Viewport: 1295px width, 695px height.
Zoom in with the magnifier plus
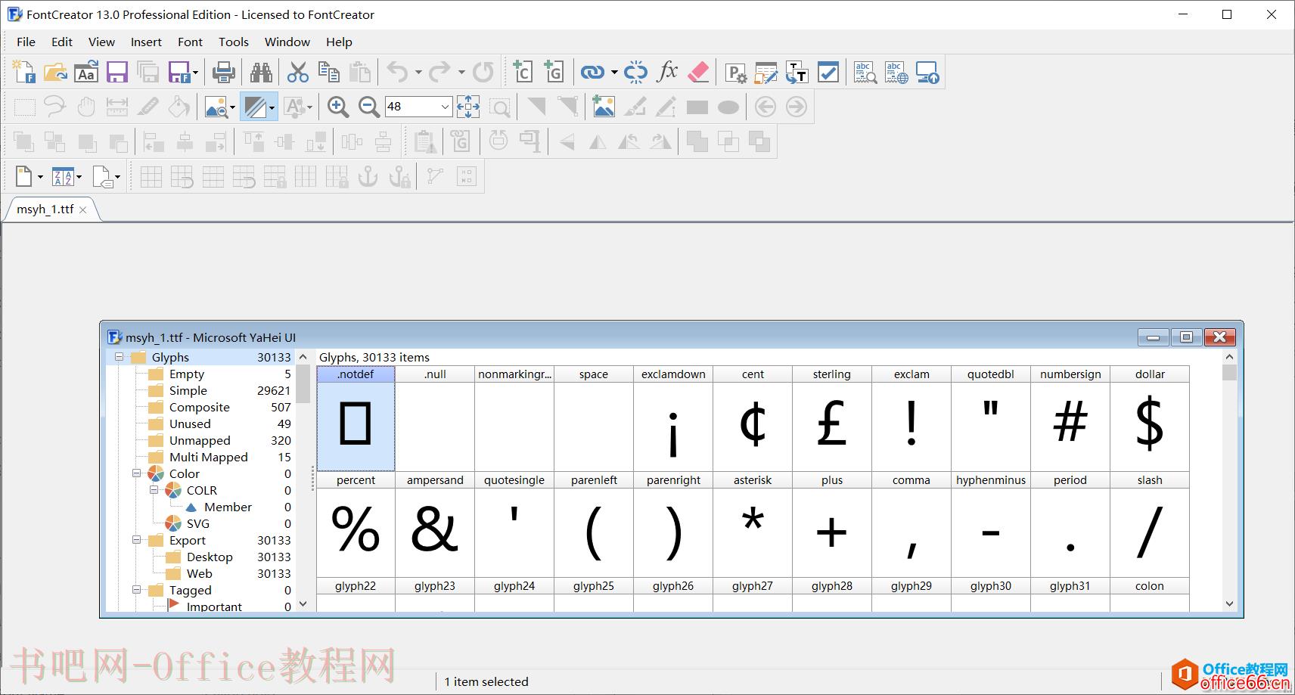tap(338, 107)
